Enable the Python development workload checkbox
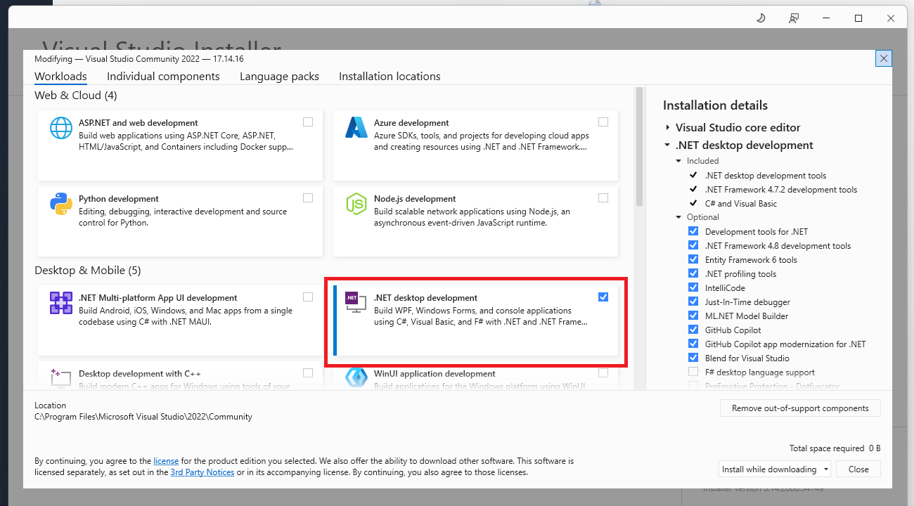914x506 pixels. (x=308, y=198)
